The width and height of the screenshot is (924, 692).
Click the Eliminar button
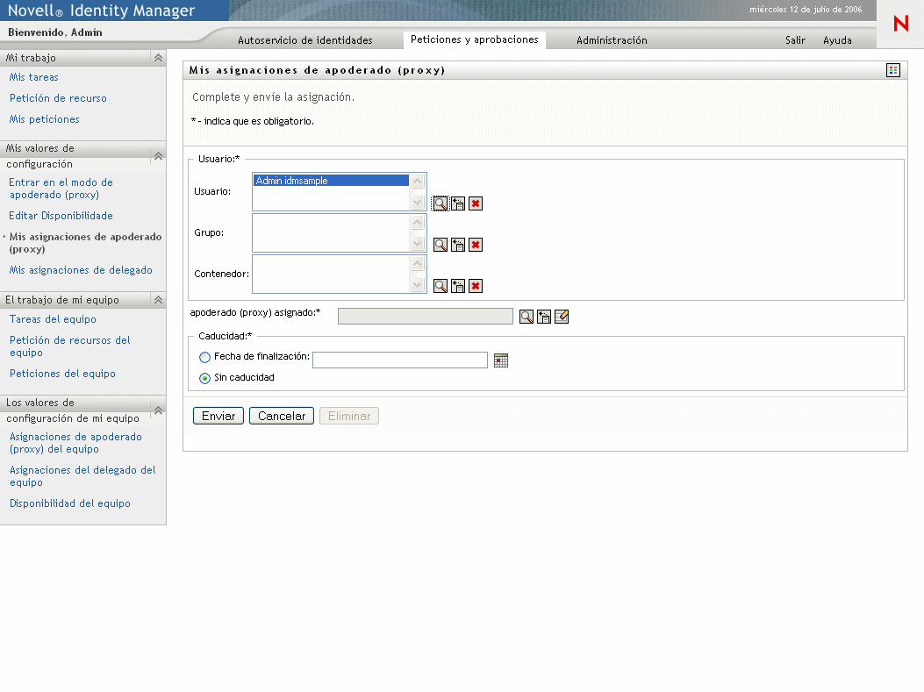tap(349, 416)
